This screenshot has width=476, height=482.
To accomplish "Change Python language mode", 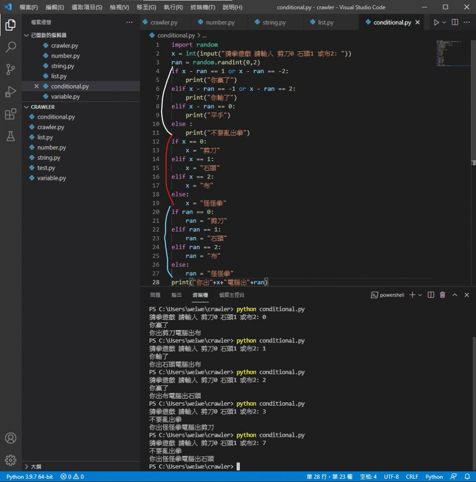I will pos(434,477).
